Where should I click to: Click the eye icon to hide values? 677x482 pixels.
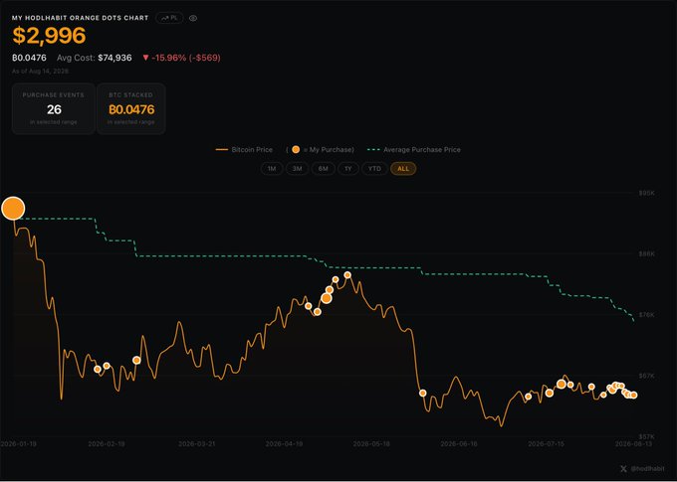point(193,18)
